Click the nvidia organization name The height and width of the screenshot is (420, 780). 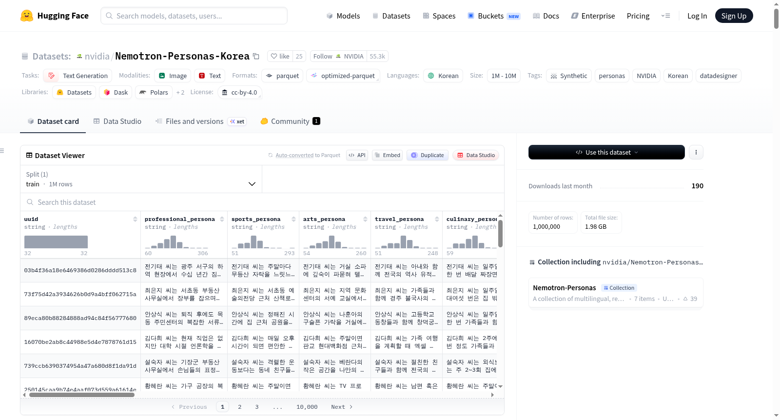click(97, 56)
